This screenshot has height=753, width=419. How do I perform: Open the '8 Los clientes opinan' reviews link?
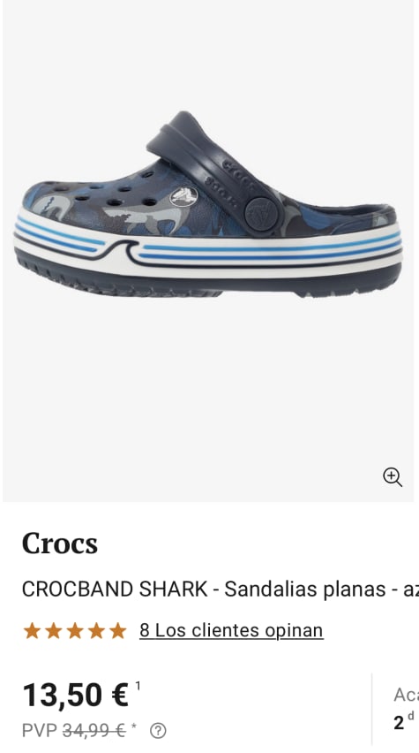(x=231, y=630)
